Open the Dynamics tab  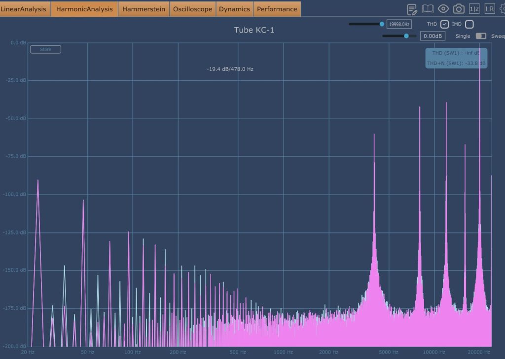coord(234,9)
